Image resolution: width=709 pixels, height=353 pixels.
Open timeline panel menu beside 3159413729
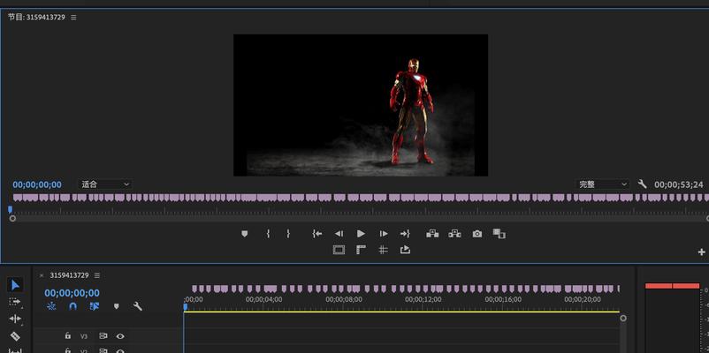click(x=96, y=275)
